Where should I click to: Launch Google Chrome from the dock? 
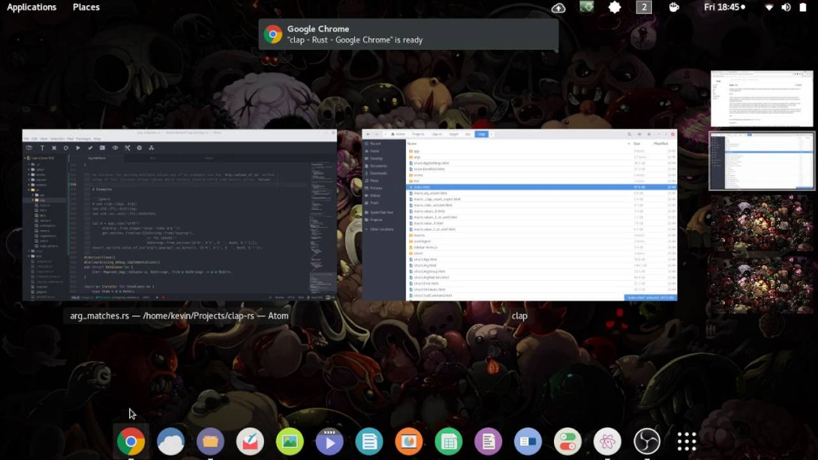[130, 441]
